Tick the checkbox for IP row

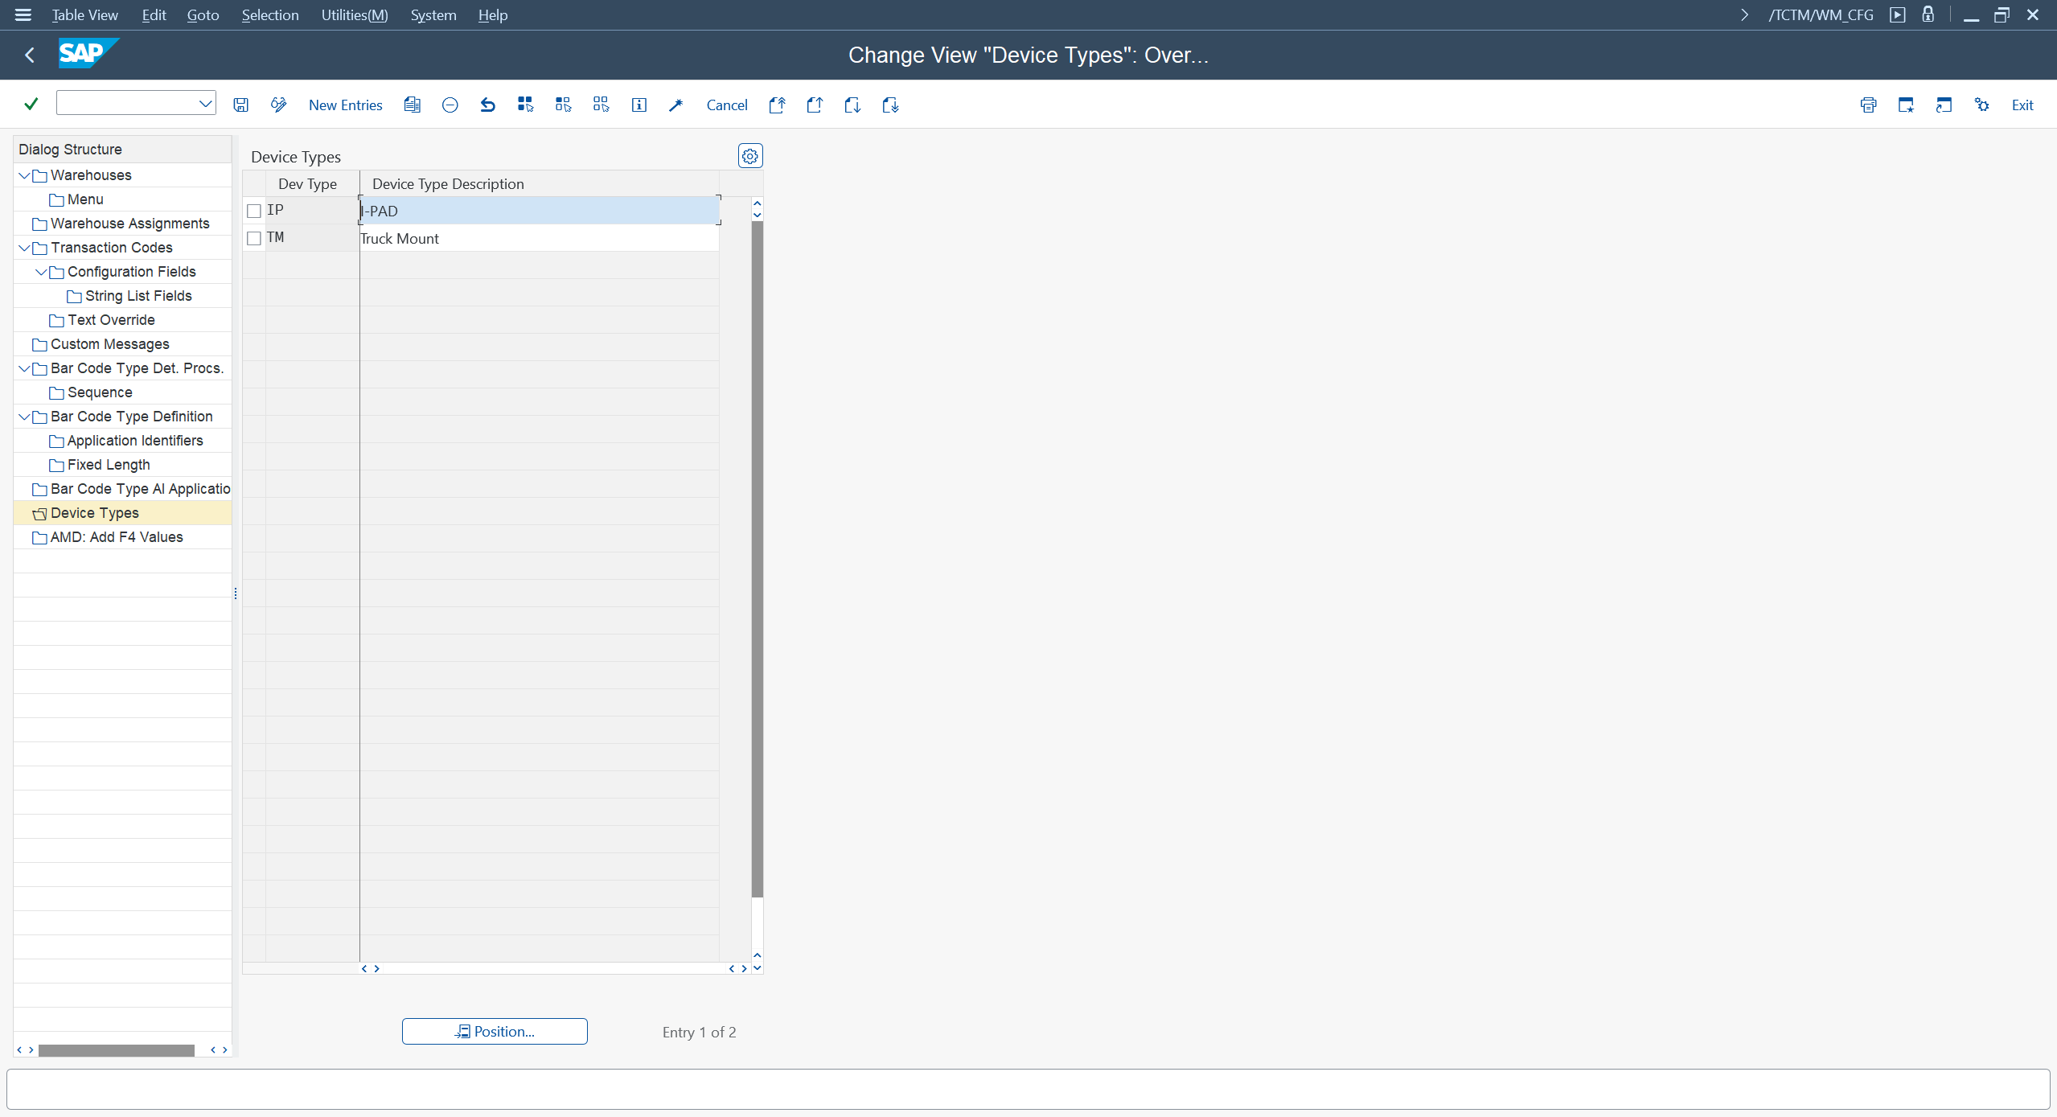pos(254,211)
